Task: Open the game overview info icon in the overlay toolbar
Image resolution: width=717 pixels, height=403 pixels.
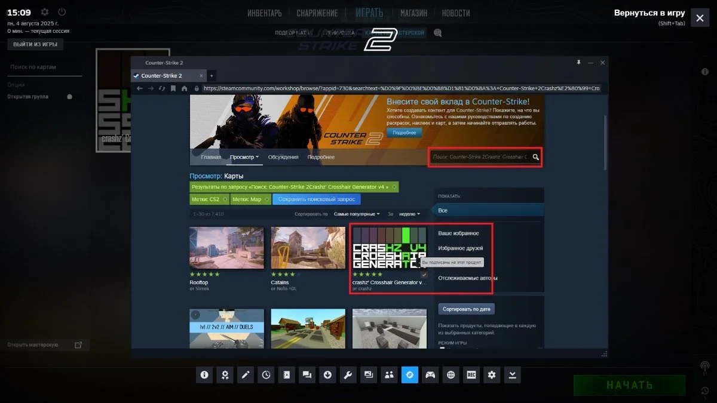Action: pos(204,374)
